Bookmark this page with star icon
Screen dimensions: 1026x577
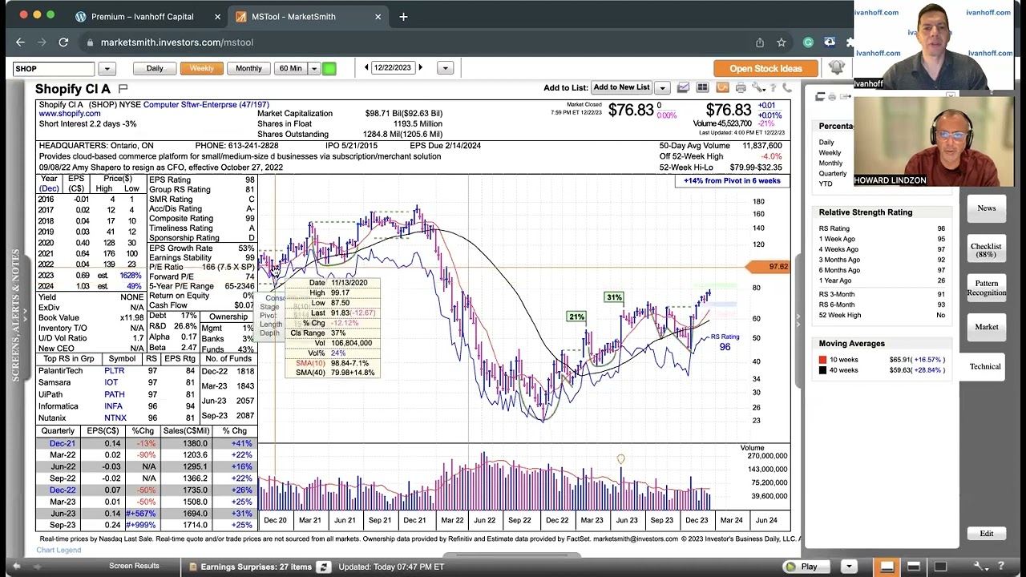tap(782, 42)
